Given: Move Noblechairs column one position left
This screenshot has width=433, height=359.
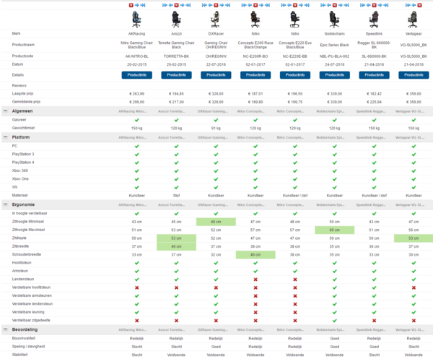Looking at the screenshot, I should [328, 5].
